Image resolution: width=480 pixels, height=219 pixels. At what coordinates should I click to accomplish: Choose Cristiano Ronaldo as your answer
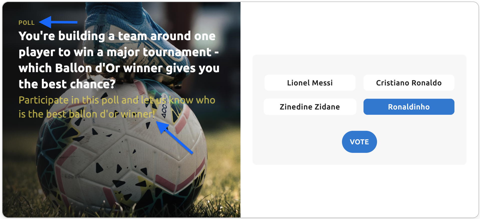tap(409, 83)
